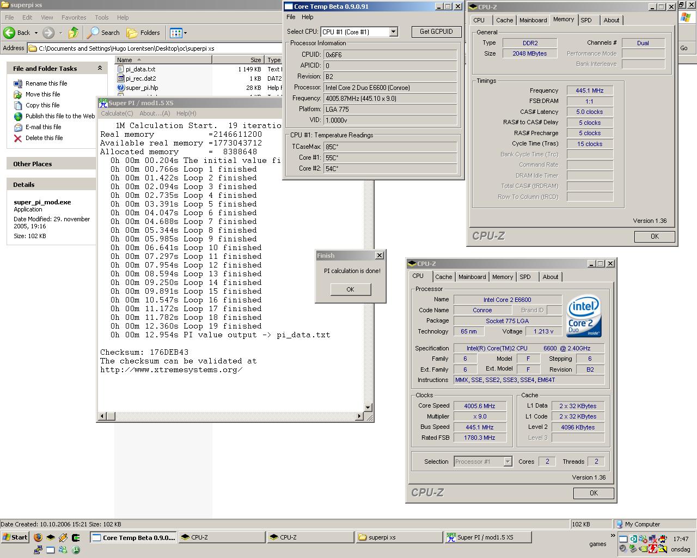Launch Winamp lightning icon in quick launch
Image resolution: width=697 pixels, height=558 pixels.
(x=63, y=537)
